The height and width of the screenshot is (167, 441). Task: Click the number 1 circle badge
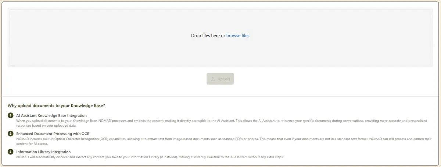11,116
